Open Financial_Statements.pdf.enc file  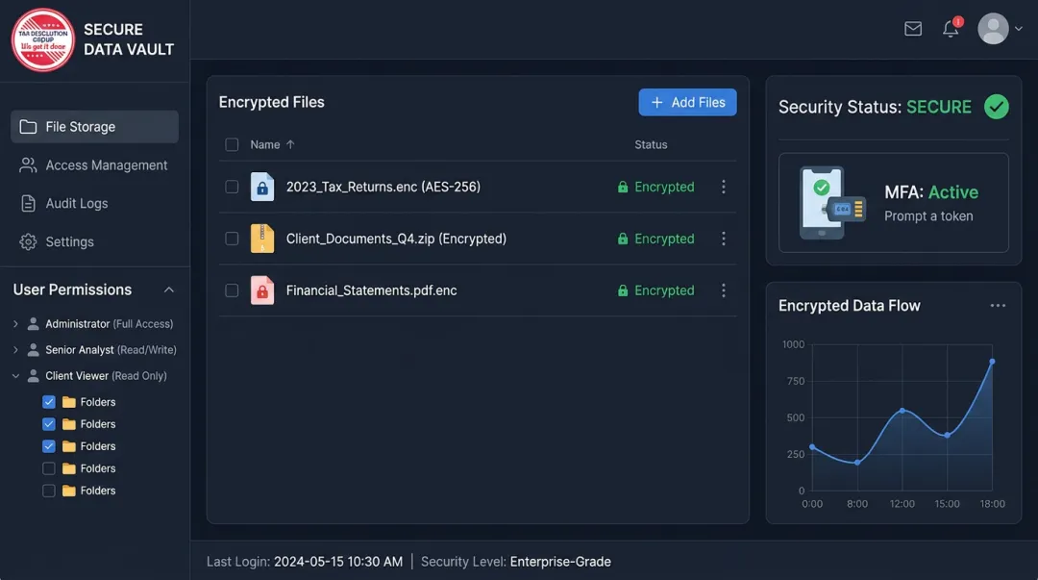click(371, 290)
